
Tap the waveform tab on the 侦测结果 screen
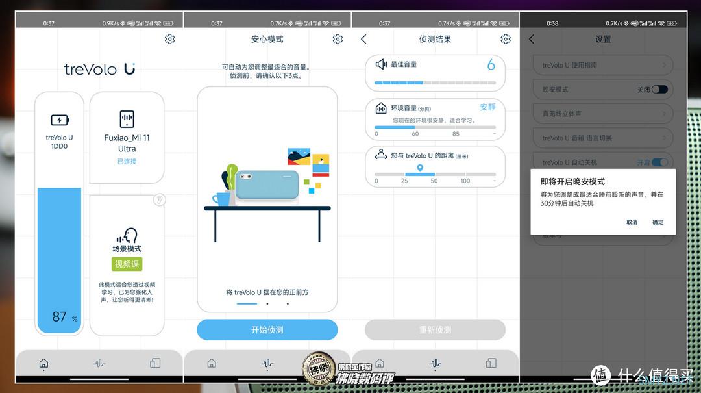435,363
